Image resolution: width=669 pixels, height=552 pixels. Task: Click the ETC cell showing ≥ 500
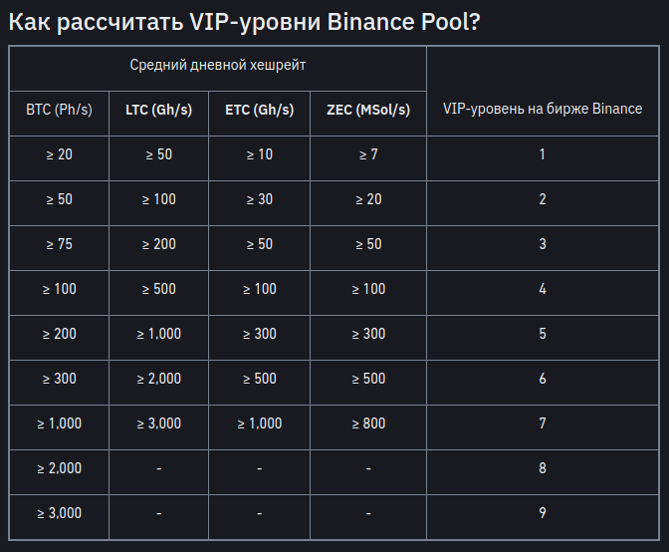tap(259, 379)
